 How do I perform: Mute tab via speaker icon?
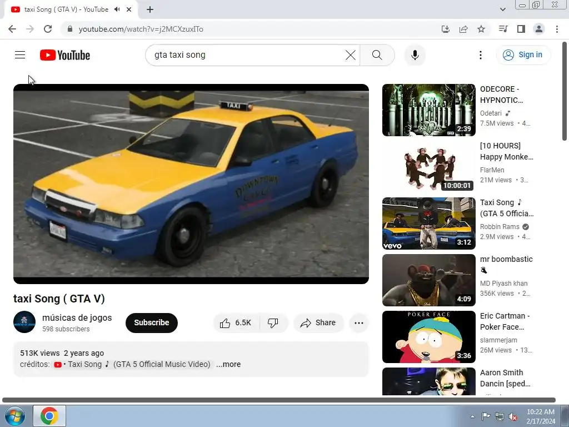(x=117, y=9)
